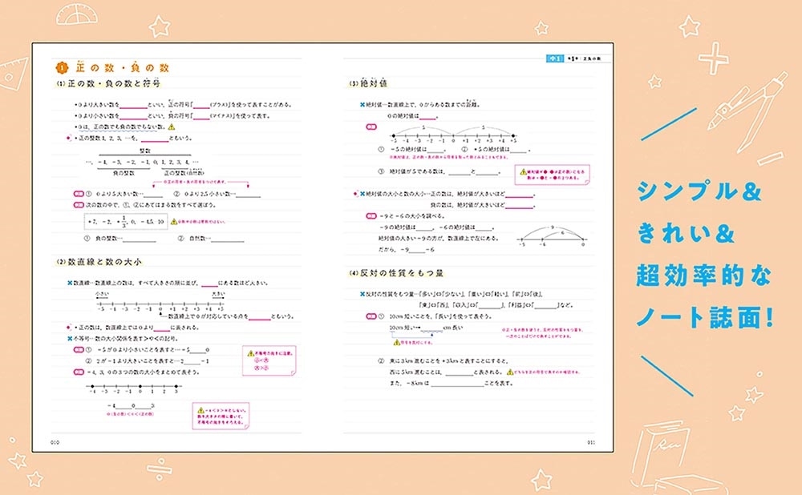Viewport: 802px width, 495px height.
Task: Click the blue X marker beside 数直線 definition
Action: pyautogui.click(x=71, y=284)
